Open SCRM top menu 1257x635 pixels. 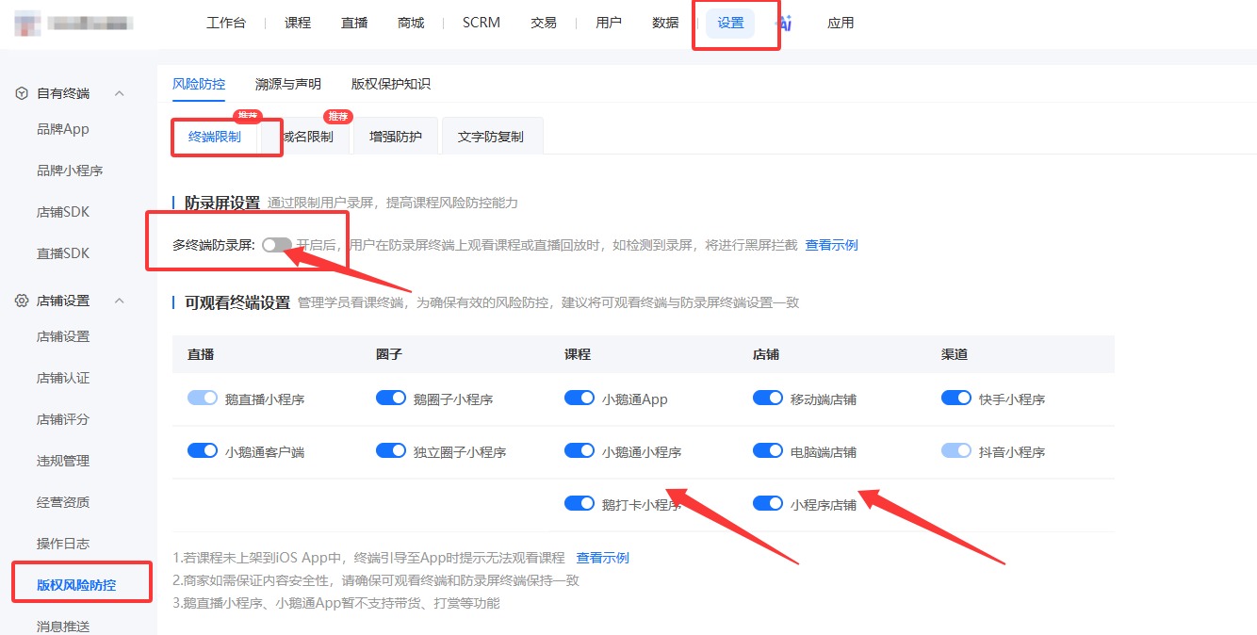[x=482, y=23]
